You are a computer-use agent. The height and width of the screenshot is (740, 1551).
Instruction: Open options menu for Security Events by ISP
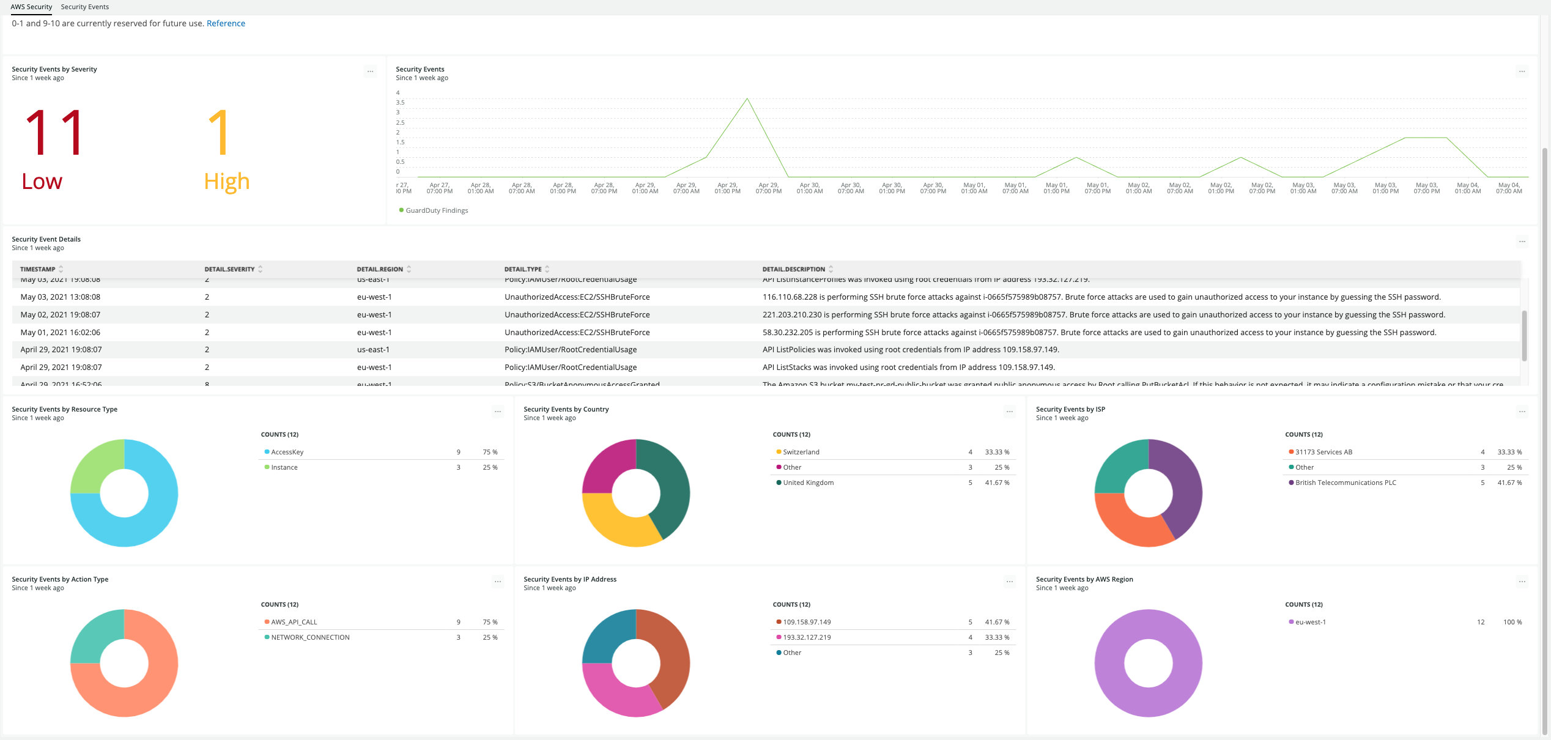1522,412
